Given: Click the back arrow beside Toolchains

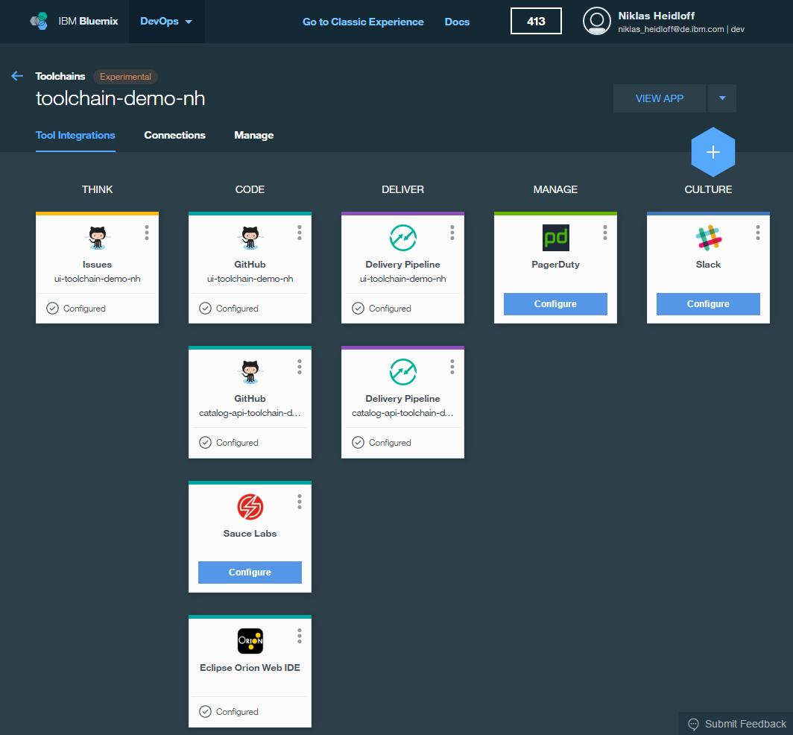Looking at the screenshot, I should (17, 76).
